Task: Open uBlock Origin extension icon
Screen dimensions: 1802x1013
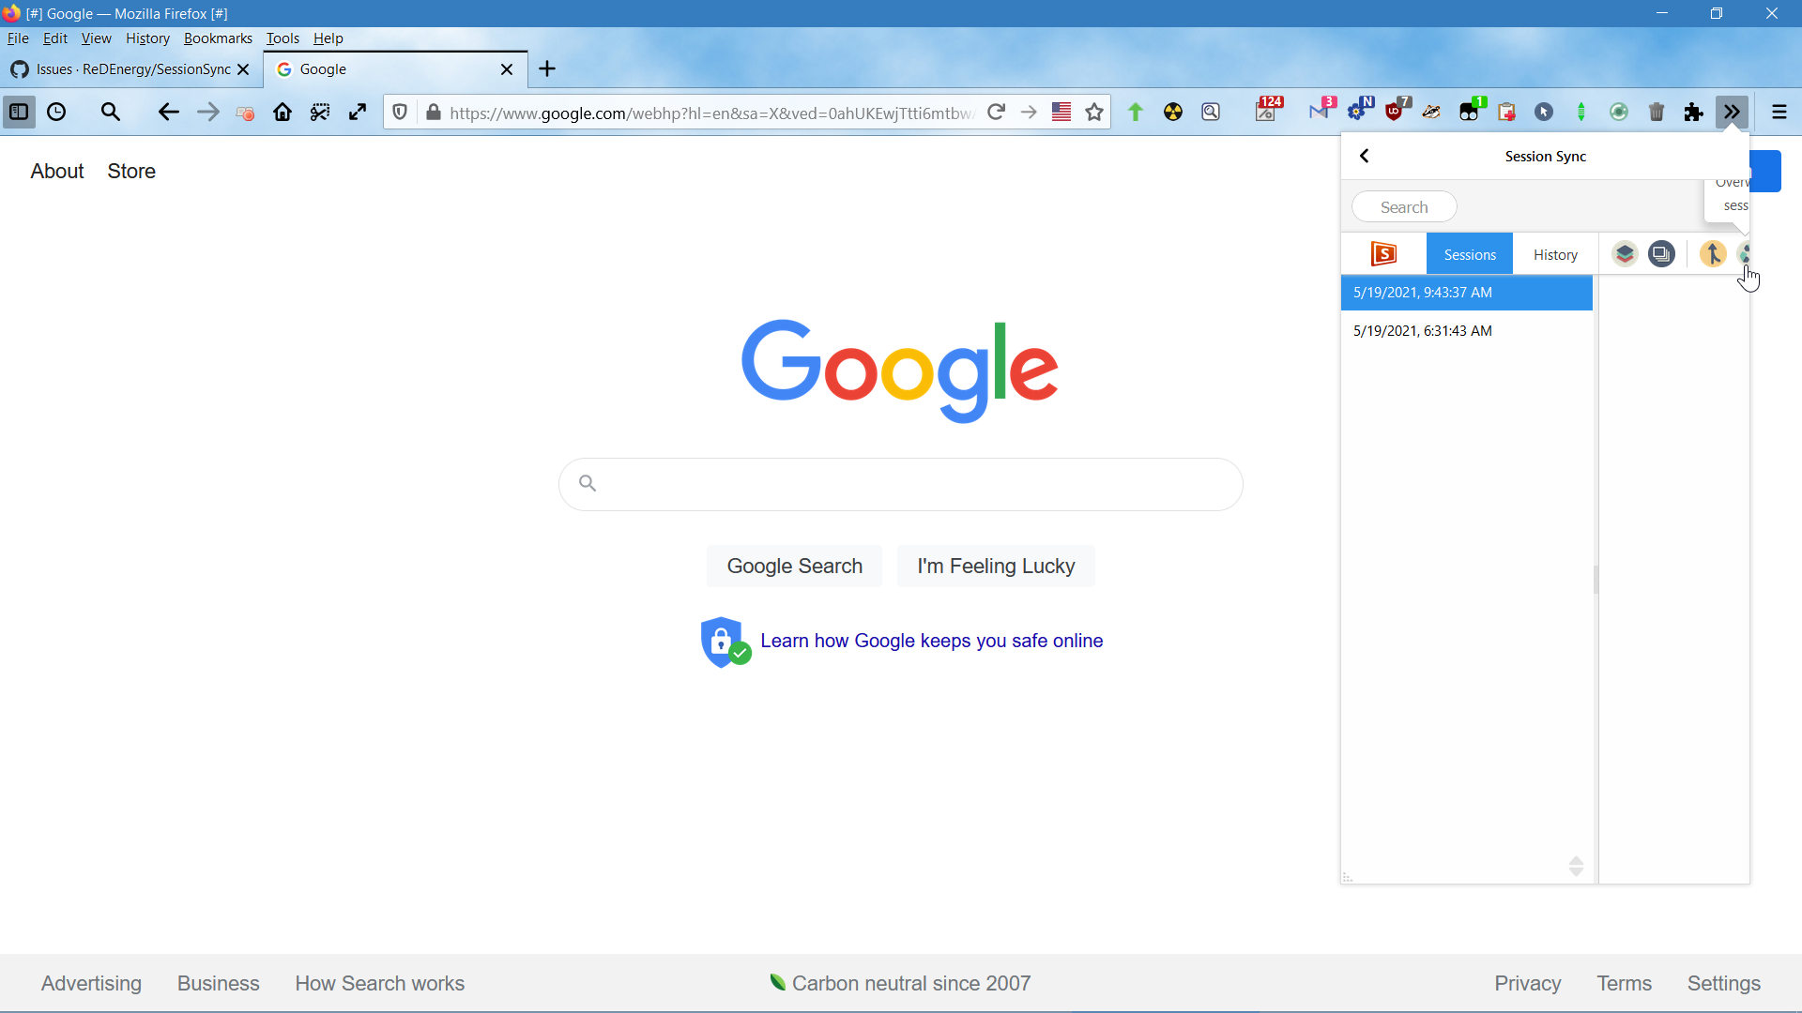Action: point(1395,113)
